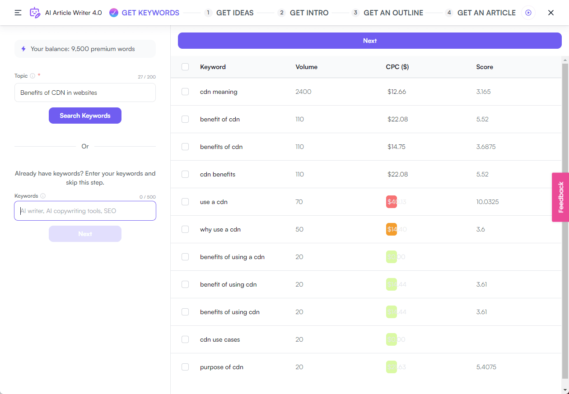Select the 'use a cdn' keyword checkbox
Viewport: 569px width, 394px height.
pos(185,202)
